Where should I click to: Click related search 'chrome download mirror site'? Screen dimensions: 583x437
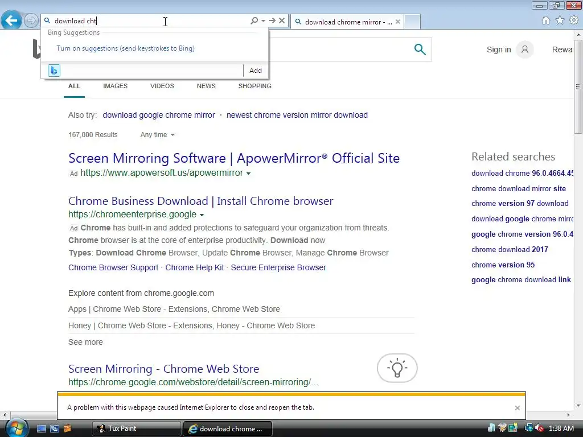click(x=519, y=189)
